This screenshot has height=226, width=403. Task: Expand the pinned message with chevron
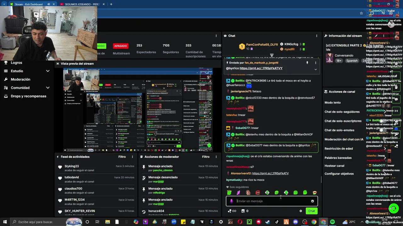(315, 69)
